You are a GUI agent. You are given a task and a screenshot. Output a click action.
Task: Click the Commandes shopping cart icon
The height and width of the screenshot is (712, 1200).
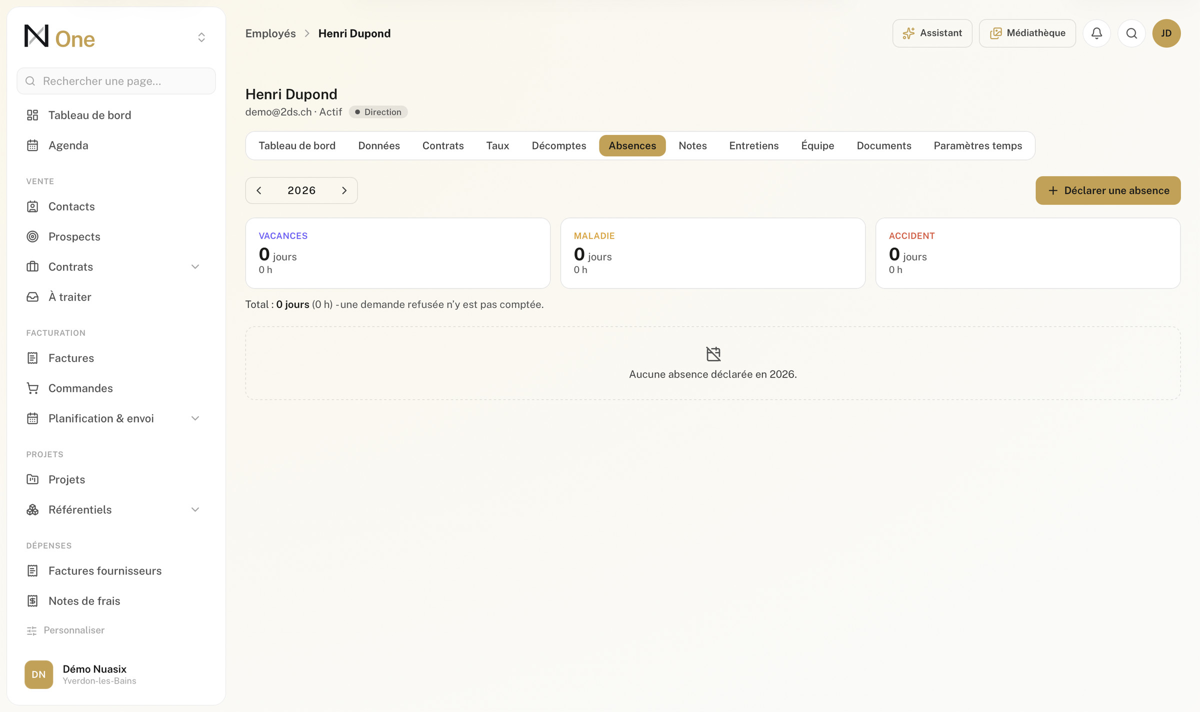(x=32, y=388)
